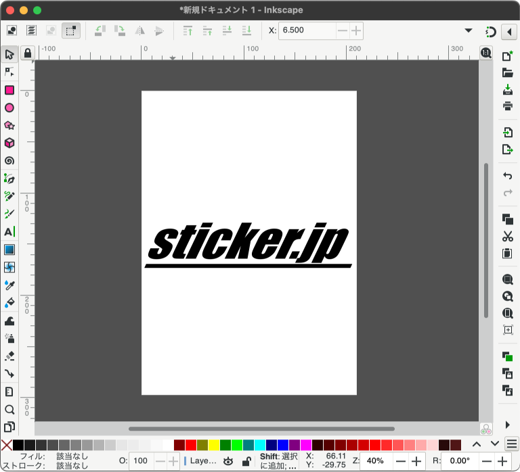Toggle the zoom 1:1 corner button
This screenshot has height=472, width=520.
pyautogui.click(x=486, y=53)
